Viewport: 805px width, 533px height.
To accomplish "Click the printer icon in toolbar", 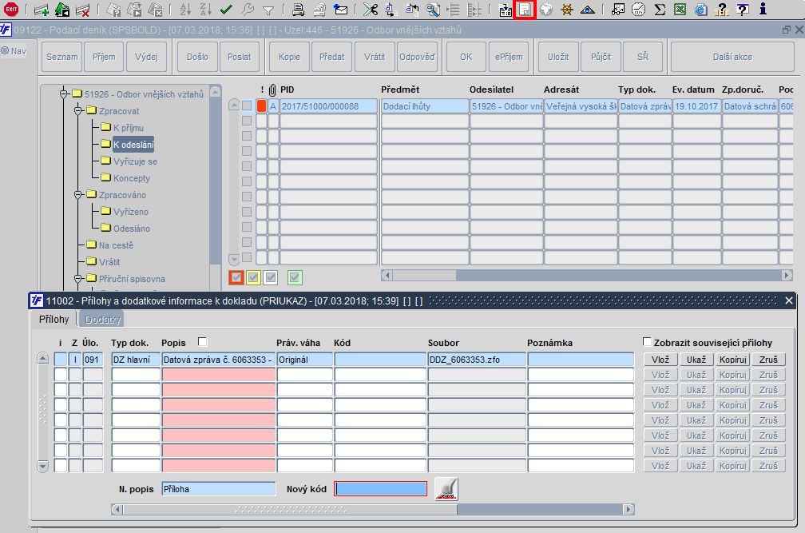I will [x=298, y=10].
